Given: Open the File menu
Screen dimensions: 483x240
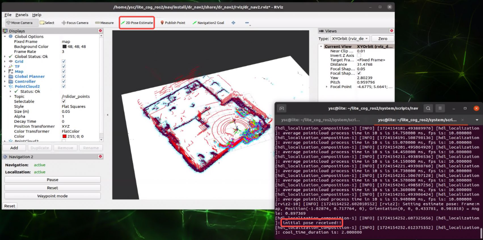Looking at the screenshot, I should (8, 15).
